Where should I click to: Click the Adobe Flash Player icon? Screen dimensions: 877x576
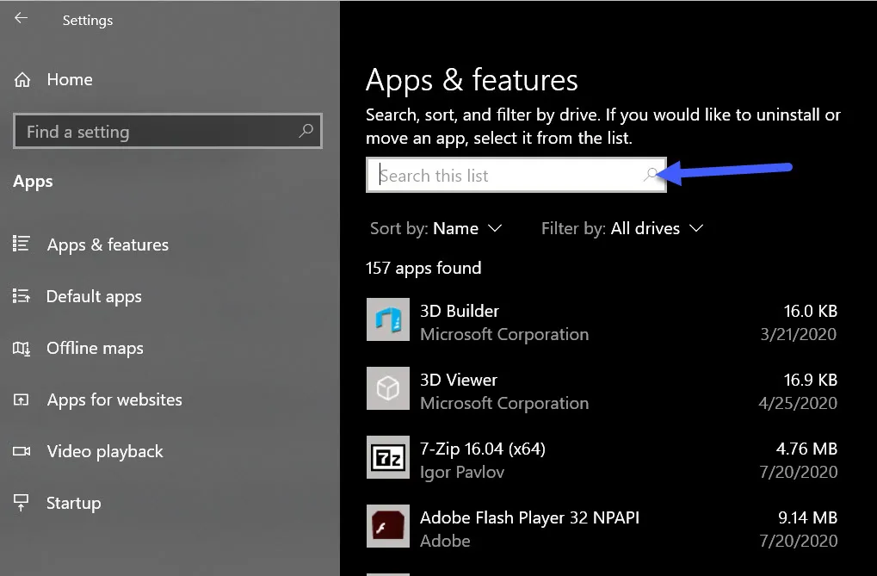coord(387,526)
